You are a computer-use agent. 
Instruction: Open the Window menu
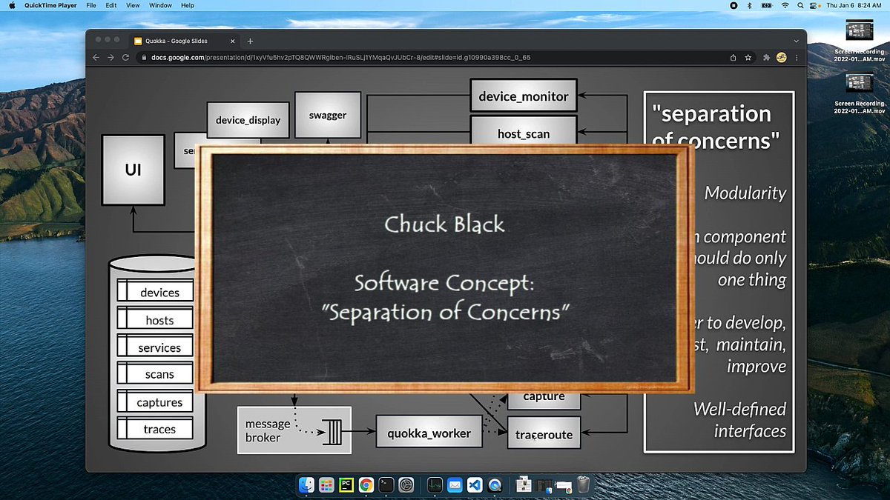160,5
